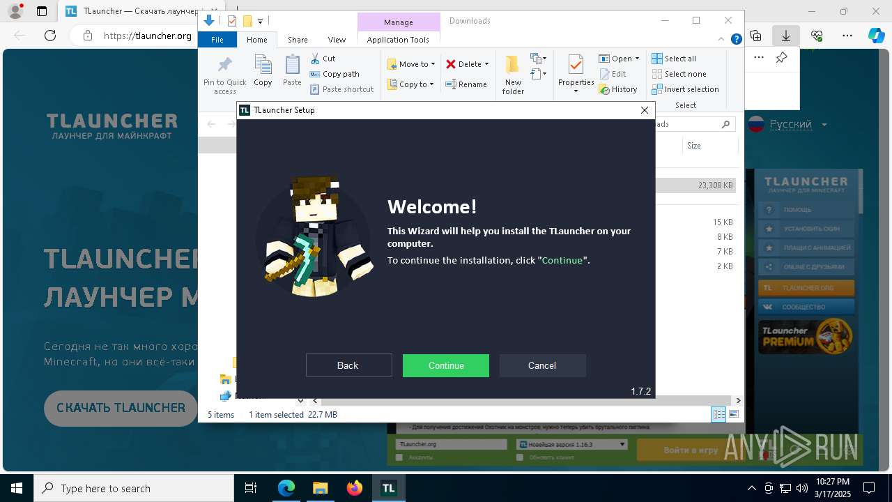Click Edit in Explorer ribbon
This screenshot has height=502, width=892.
coord(613,74)
